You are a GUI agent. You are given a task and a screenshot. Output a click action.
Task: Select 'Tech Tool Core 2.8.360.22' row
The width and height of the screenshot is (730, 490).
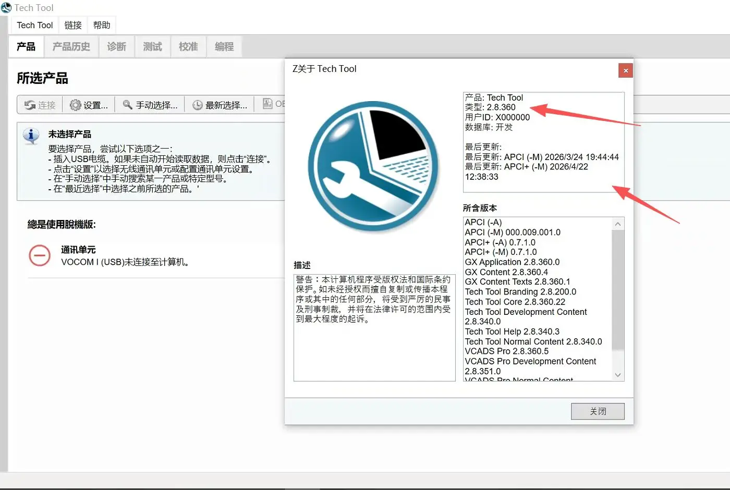(x=515, y=302)
